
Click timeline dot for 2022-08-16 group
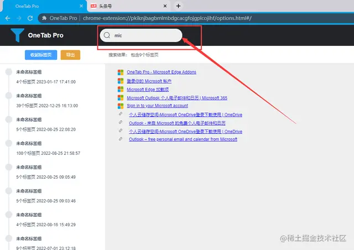9,215
